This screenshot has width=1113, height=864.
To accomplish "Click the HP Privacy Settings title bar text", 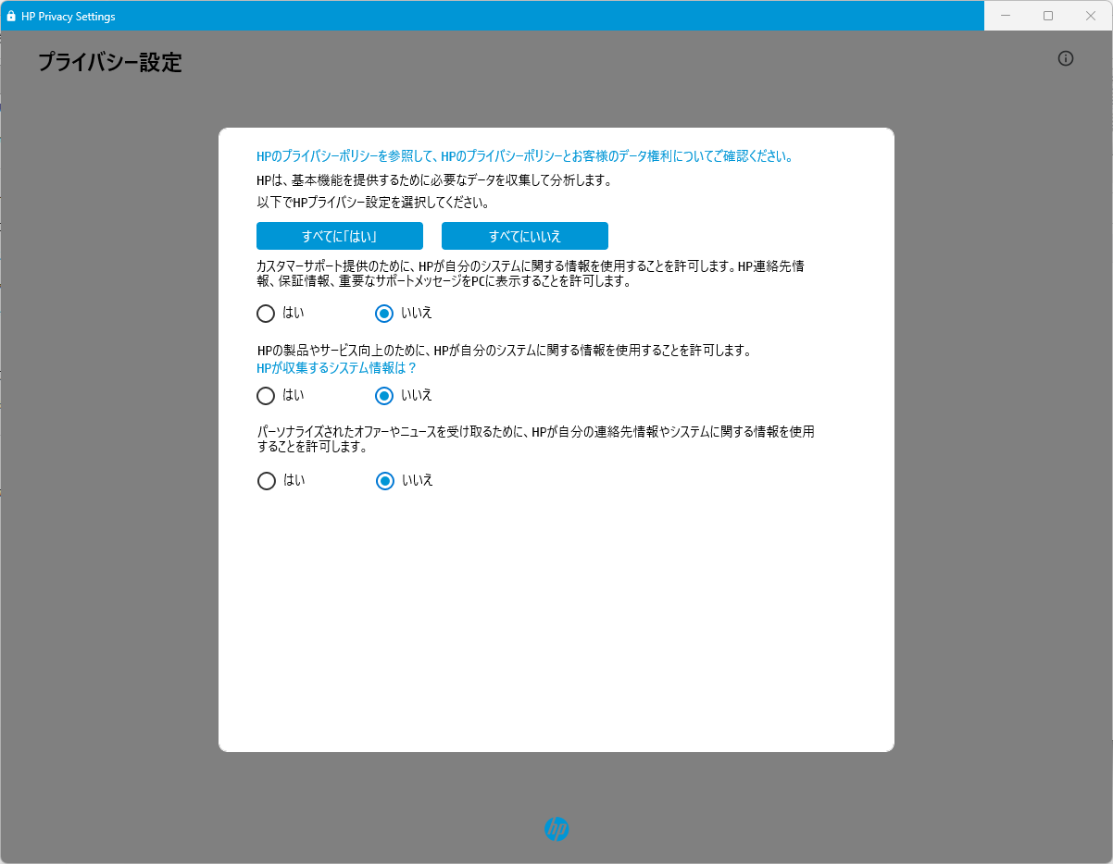I will (x=69, y=17).
